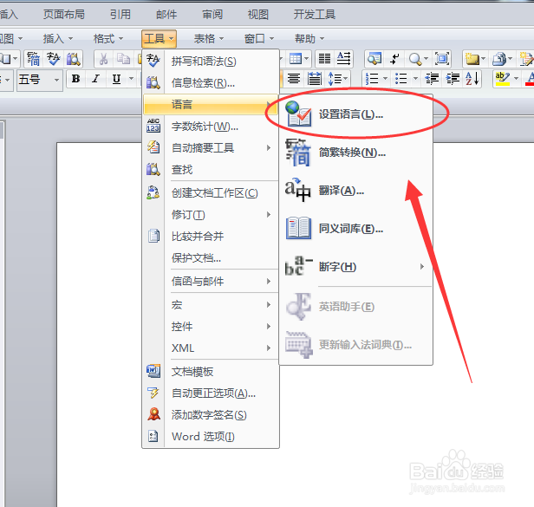Click the A-Z sort icon
The height and width of the screenshot is (507, 534).
pos(472,79)
